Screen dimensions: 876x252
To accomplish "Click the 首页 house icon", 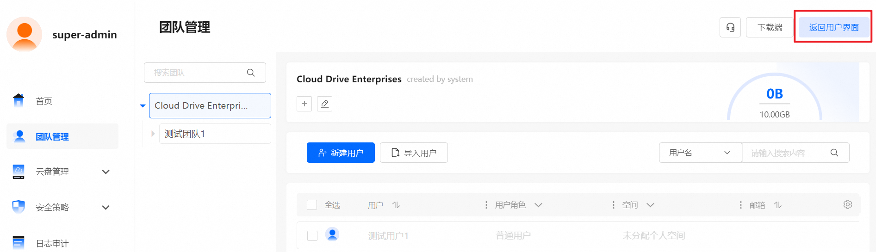I will click(x=19, y=100).
